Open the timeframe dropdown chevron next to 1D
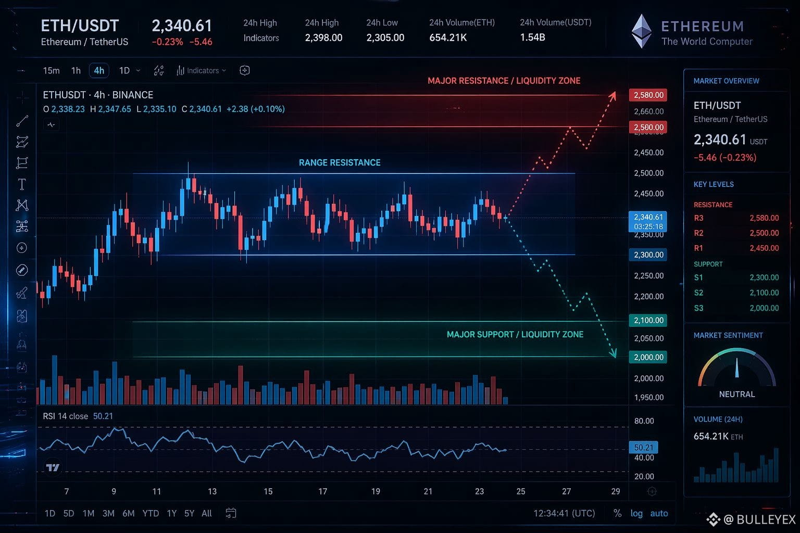Screen dimensions: 800x533 tap(138, 70)
